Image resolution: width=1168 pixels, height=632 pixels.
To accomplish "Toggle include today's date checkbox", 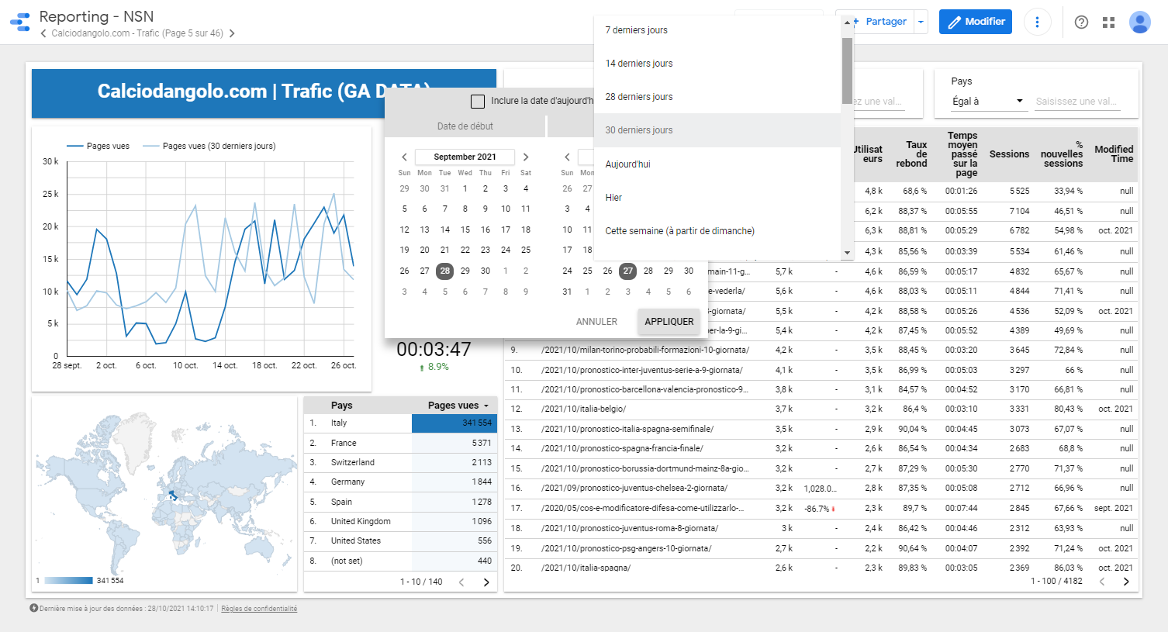I will pyautogui.click(x=478, y=101).
